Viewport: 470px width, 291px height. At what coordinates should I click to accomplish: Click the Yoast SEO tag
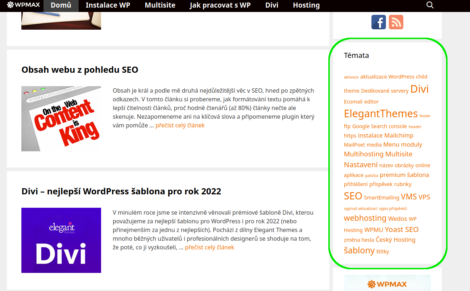pos(402,229)
